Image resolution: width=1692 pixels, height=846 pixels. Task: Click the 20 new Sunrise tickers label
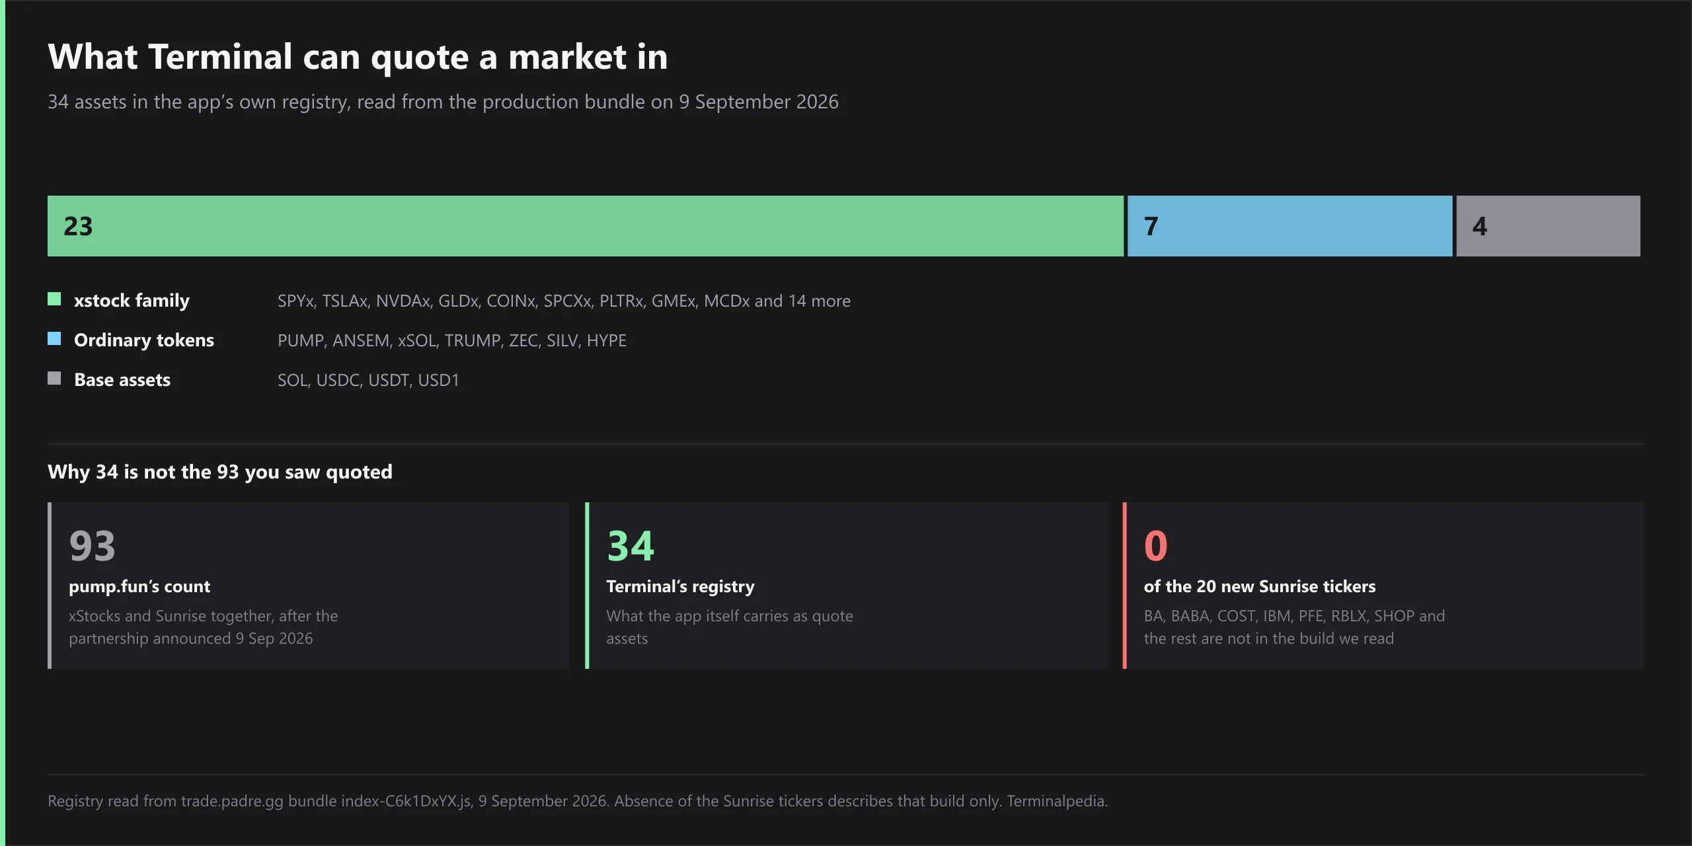pyautogui.click(x=1260, y=586)
